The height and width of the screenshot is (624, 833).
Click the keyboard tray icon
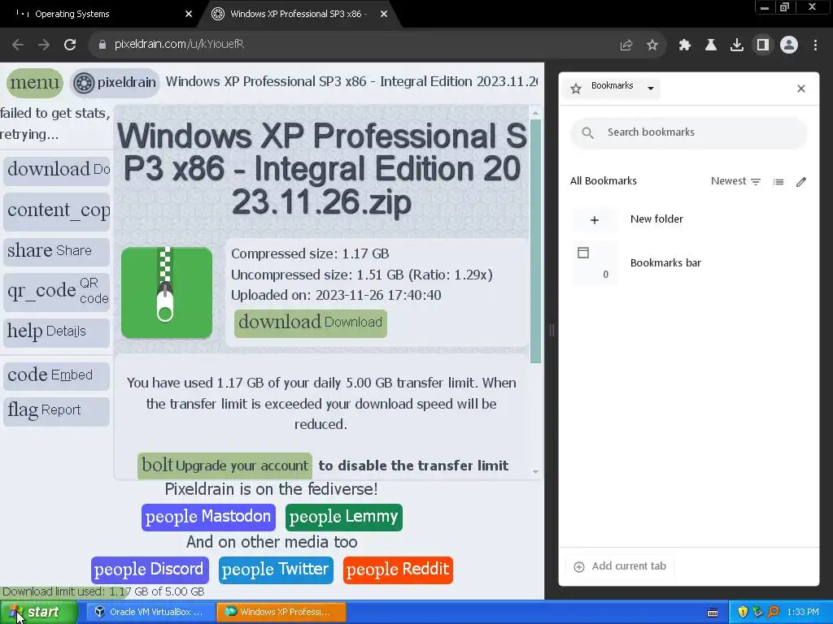click(713, 613)
